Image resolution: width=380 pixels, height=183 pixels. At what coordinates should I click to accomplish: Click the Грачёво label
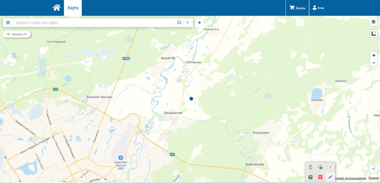click(x=317, y=100)
